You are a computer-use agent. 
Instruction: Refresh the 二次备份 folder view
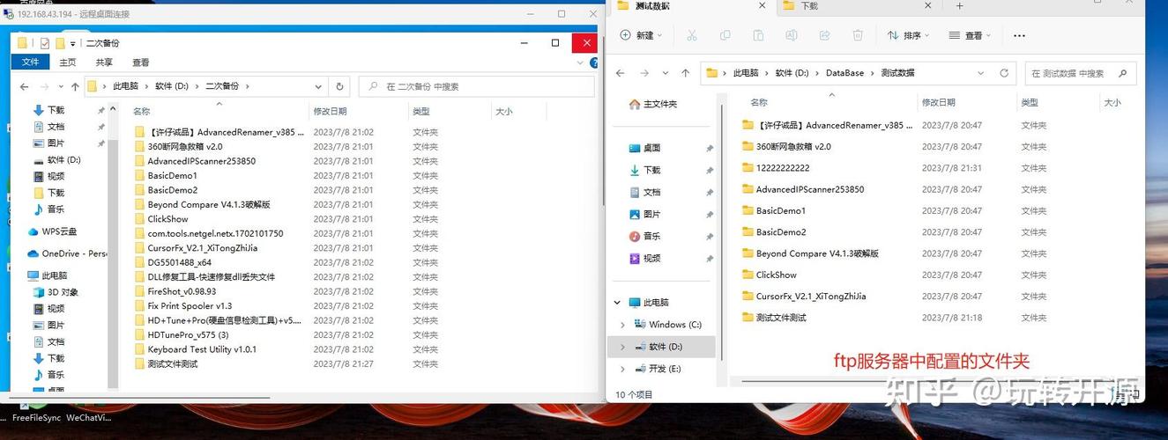tap(339, 86)
